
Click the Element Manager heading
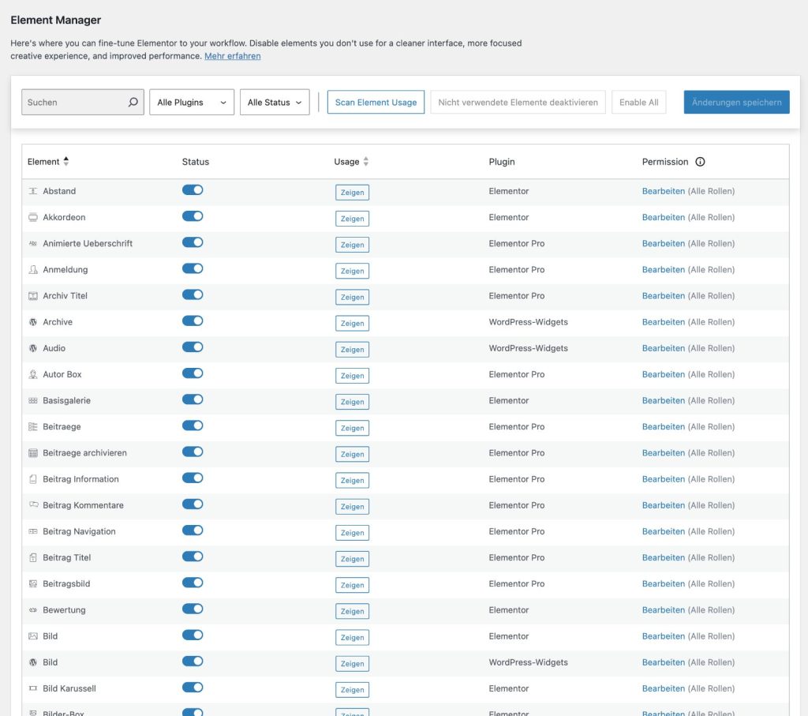click(56, 20)
